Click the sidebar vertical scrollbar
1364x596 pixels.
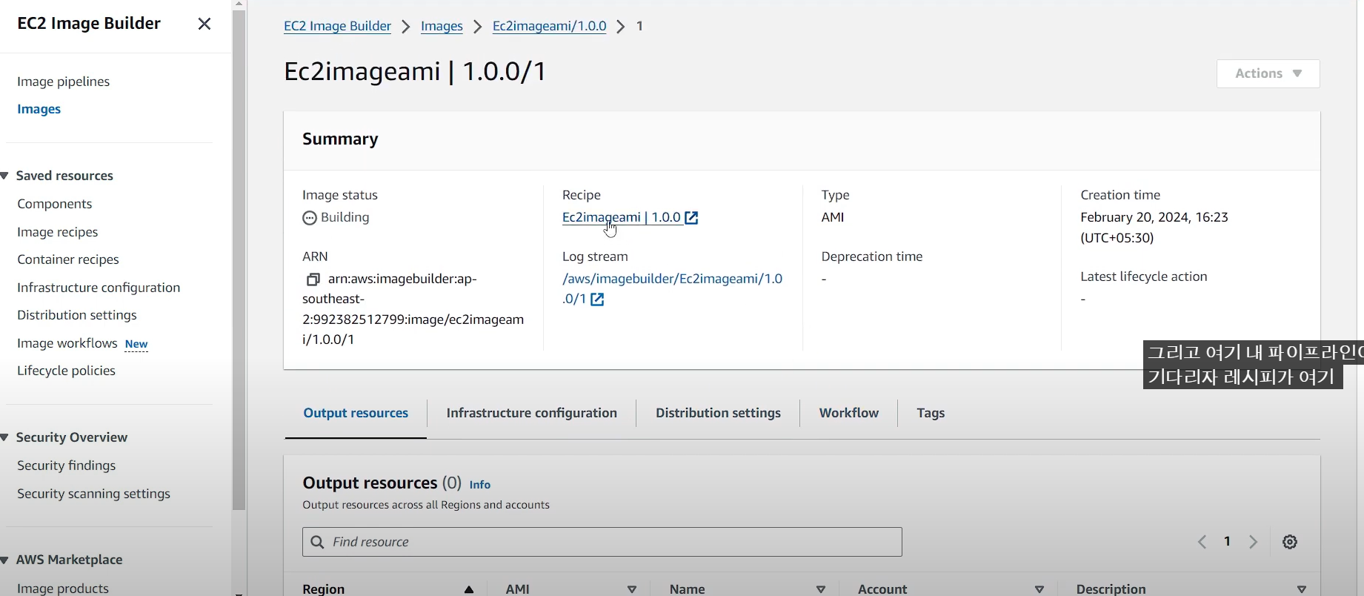click(x=239, y=259)
